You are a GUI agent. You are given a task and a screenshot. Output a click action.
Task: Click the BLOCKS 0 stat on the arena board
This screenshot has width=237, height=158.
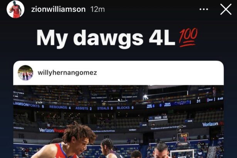coord(125,108)
